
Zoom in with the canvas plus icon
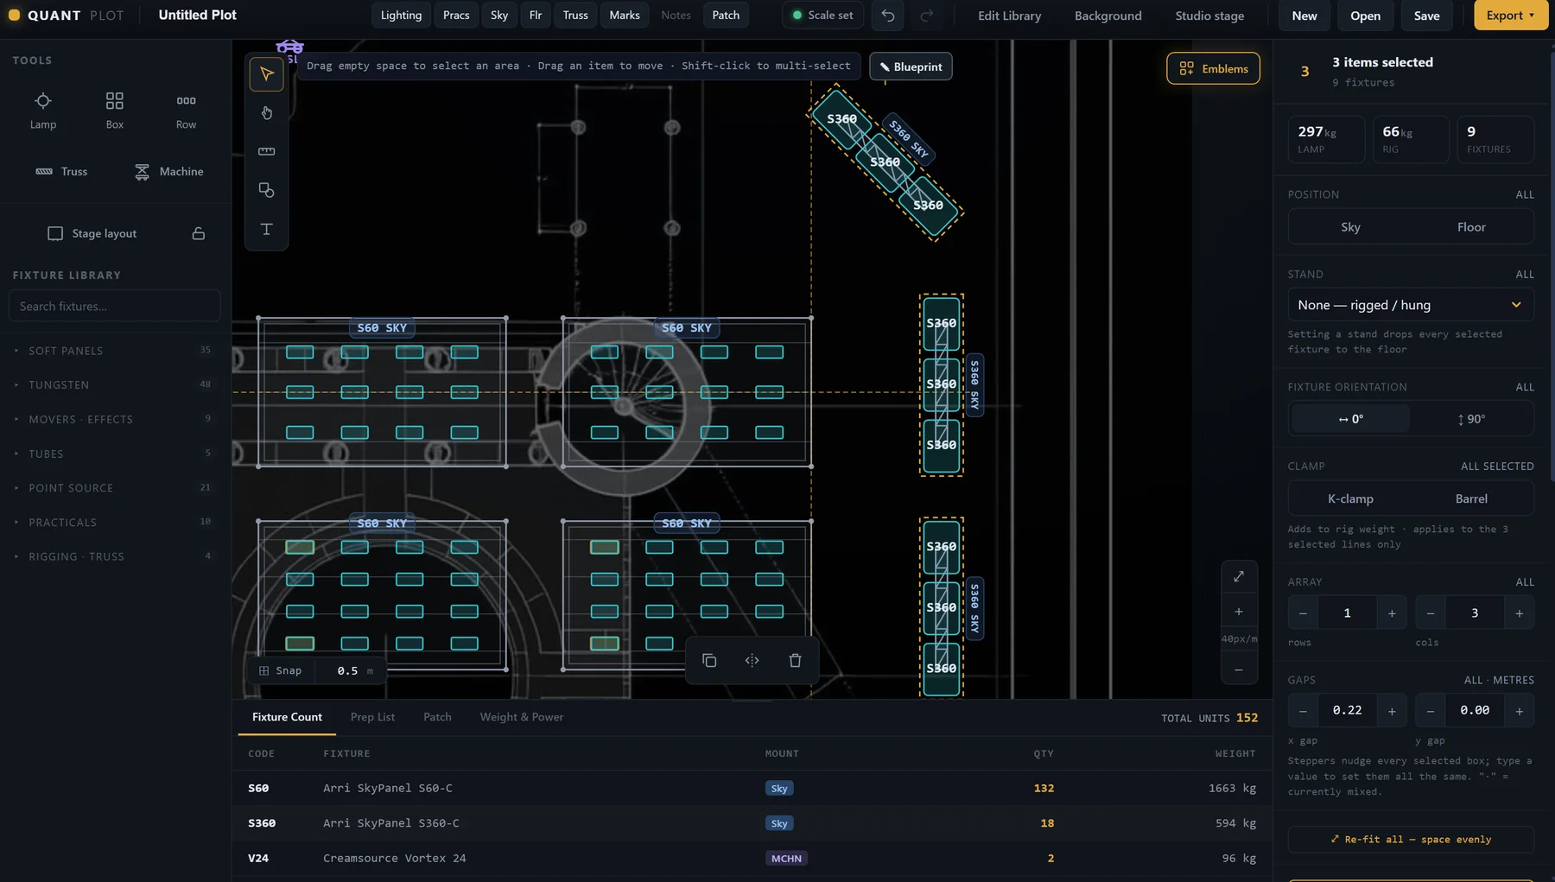(x=1239, y=612)
